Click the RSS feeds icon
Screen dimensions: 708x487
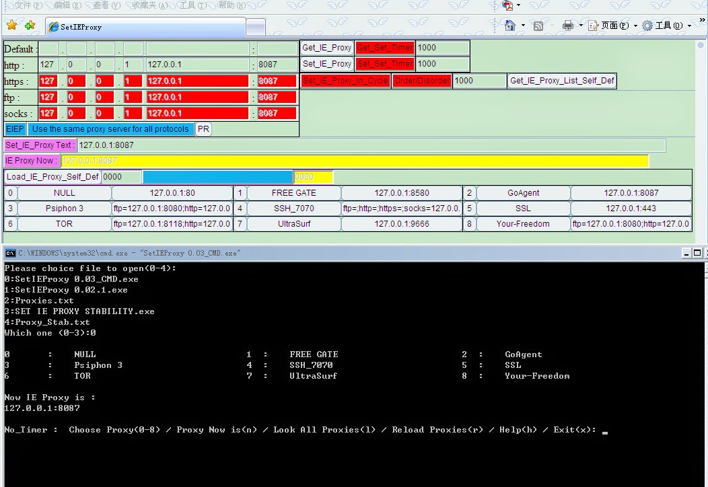point(538,25)
